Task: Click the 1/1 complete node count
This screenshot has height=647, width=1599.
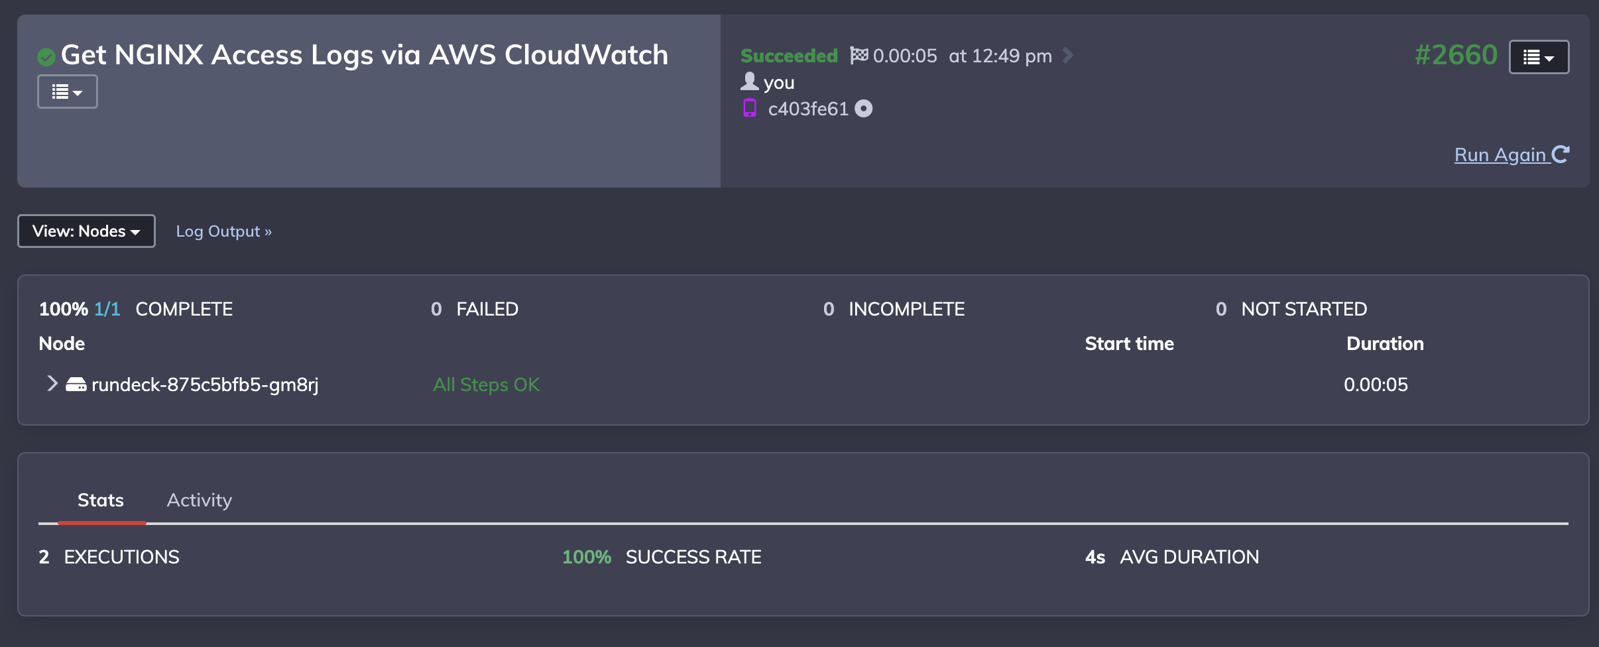Action: 107,309
